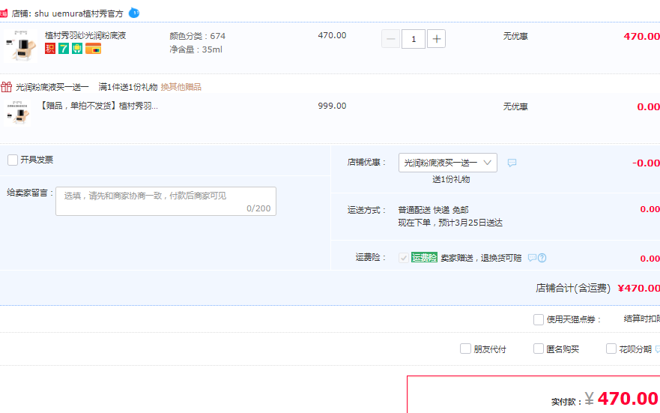Click the green shield guarantee badge
This screenshot has height=413, width=660.
pyautogui.click(x=77, y=49)
